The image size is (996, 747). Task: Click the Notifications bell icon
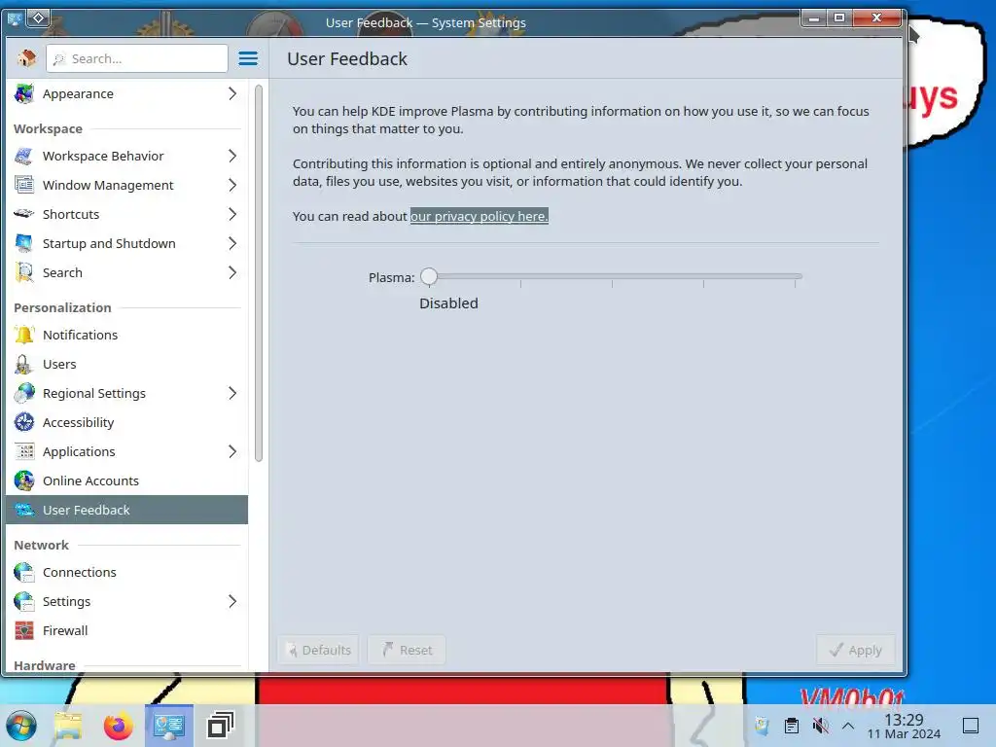pyautogui.click(x=24, y=335)
